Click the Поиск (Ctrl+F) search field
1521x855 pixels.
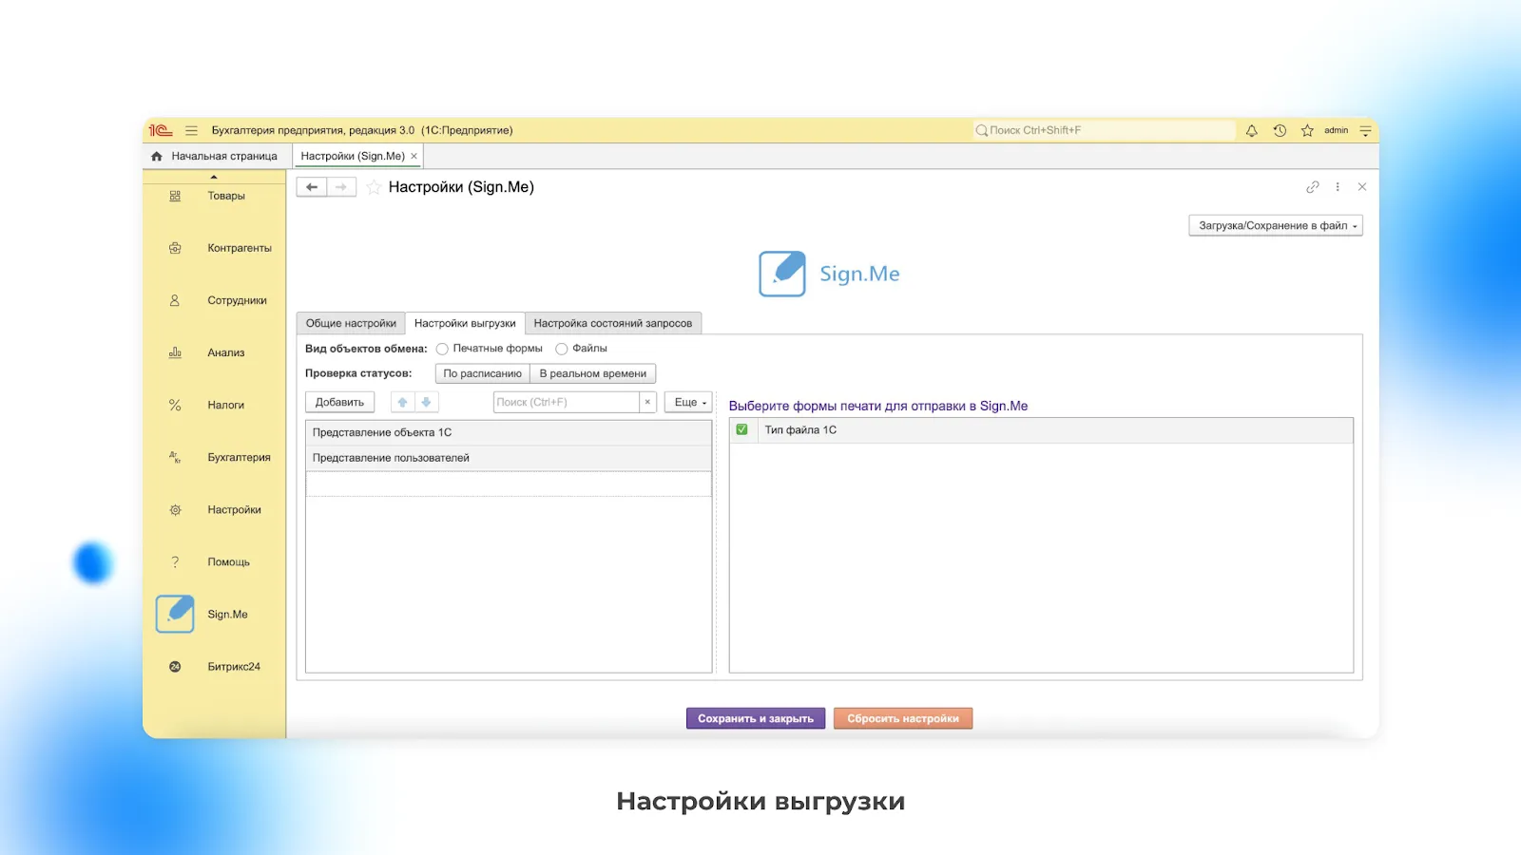pos(566,403)
